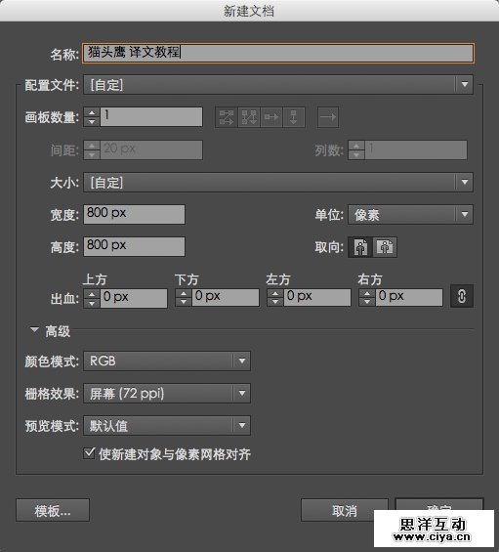
Task: Click the 宽度 width input field
Action: (134, 214)
